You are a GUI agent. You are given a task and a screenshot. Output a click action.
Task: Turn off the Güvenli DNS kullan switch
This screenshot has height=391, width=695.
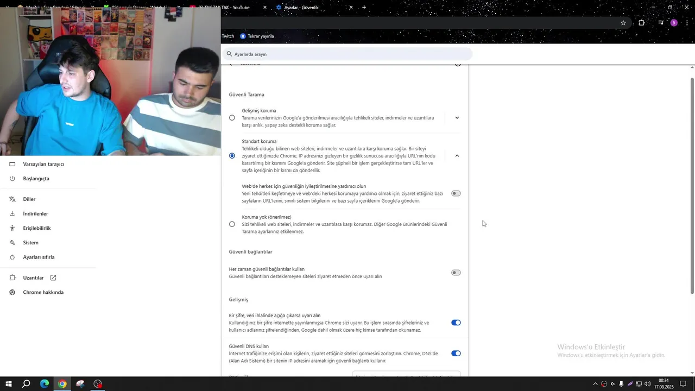click(456, 354)
